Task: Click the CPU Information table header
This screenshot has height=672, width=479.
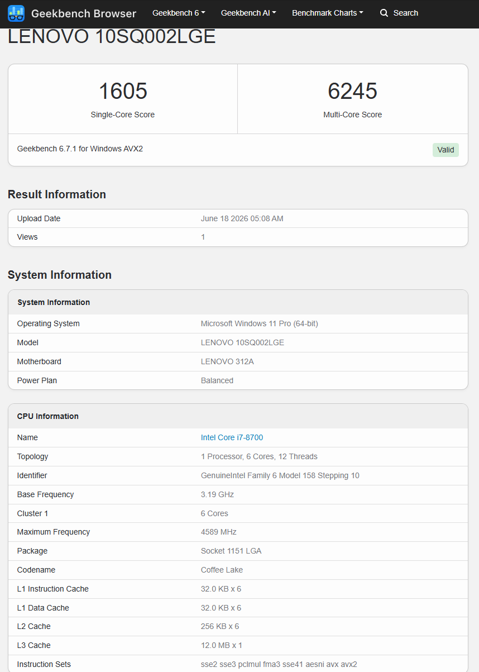Action: [48, 416]
